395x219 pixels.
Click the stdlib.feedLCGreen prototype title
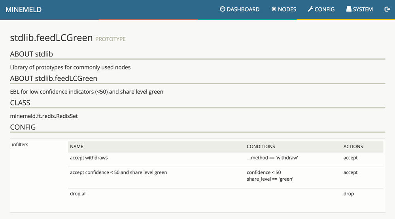[51, 38]
